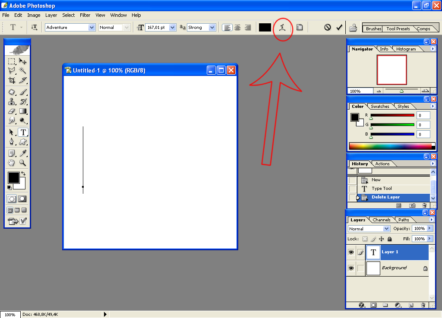Switch to the Swatches tab

point(380,106)
